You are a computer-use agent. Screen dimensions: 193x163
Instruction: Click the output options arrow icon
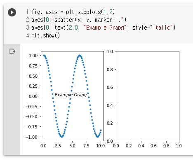pos(12,51)
